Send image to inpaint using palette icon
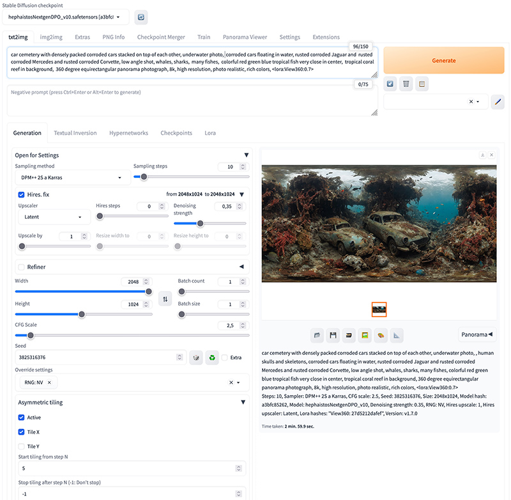This screenshot has height=500, width=511. point(380,334)
